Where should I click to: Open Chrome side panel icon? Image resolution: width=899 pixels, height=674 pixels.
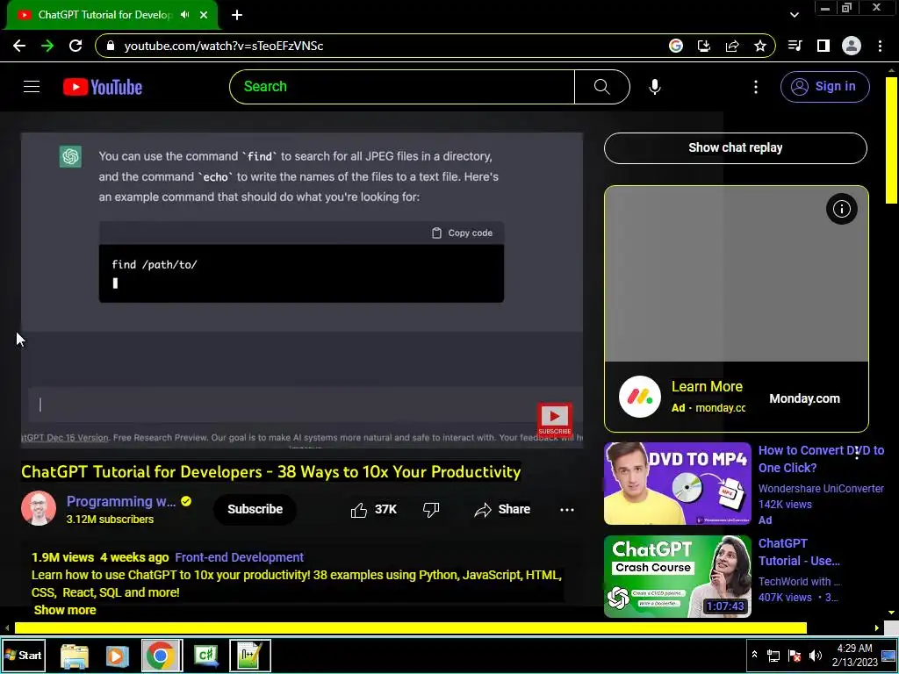pos(823,46)
